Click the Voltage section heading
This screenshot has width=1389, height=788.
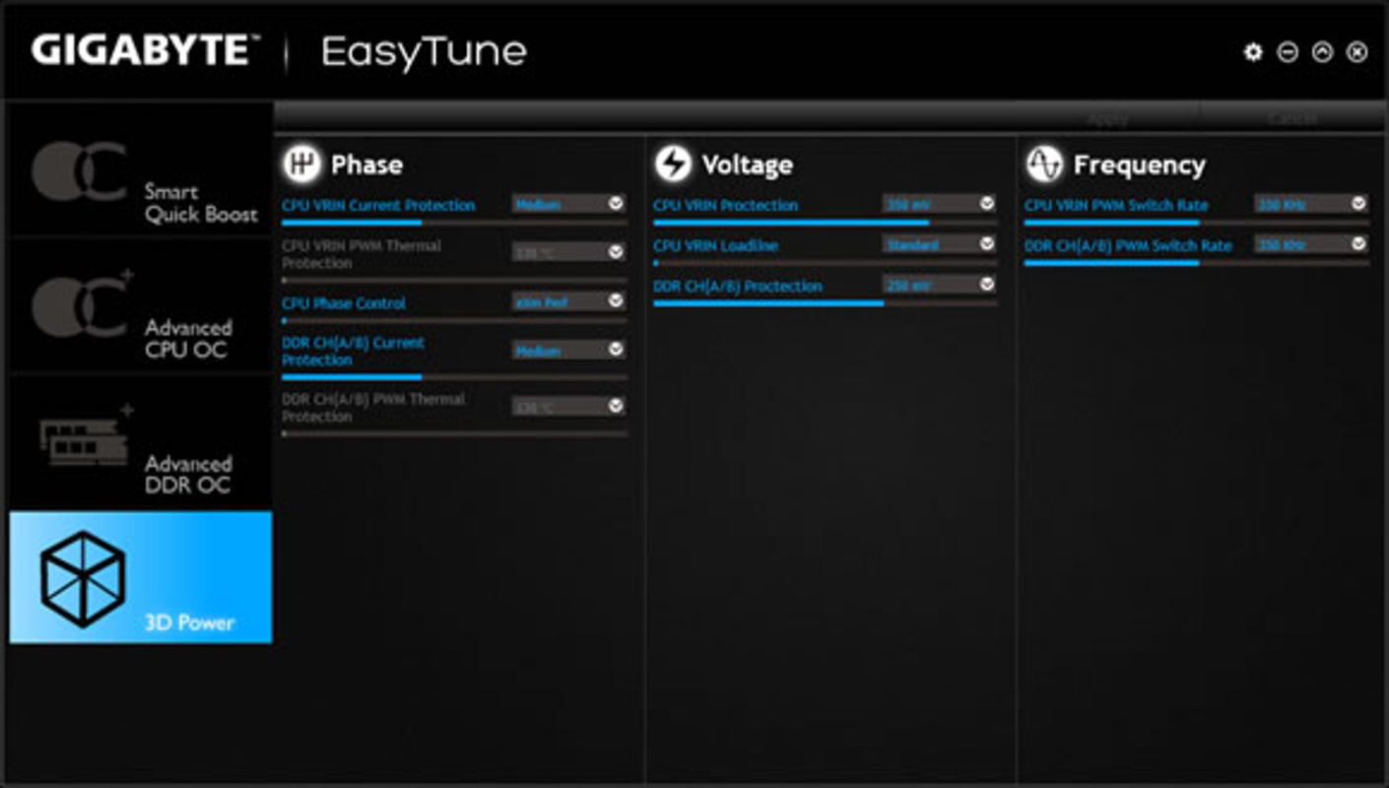click(747, 164)
